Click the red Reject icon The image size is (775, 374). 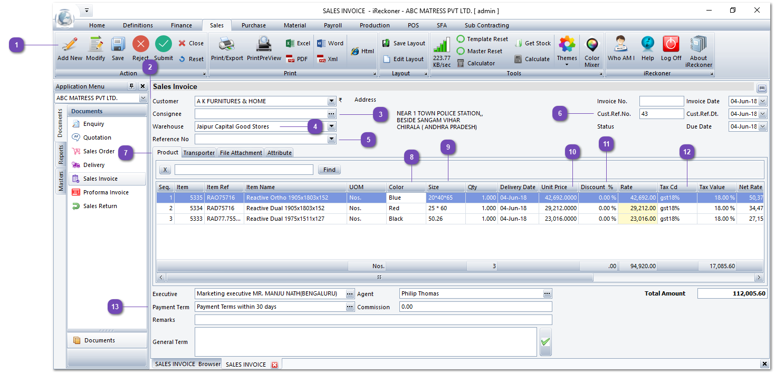[140, 45]
